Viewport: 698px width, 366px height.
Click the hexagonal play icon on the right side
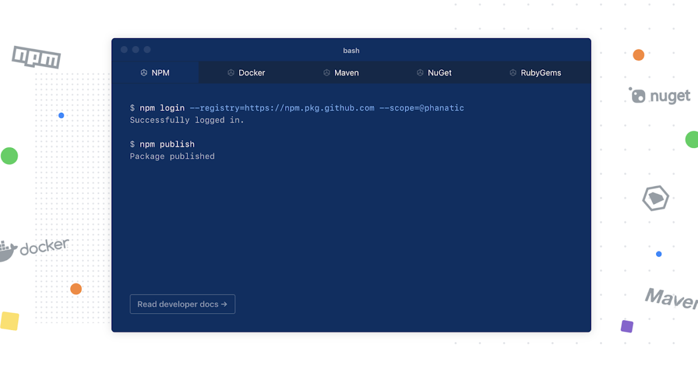655,198
